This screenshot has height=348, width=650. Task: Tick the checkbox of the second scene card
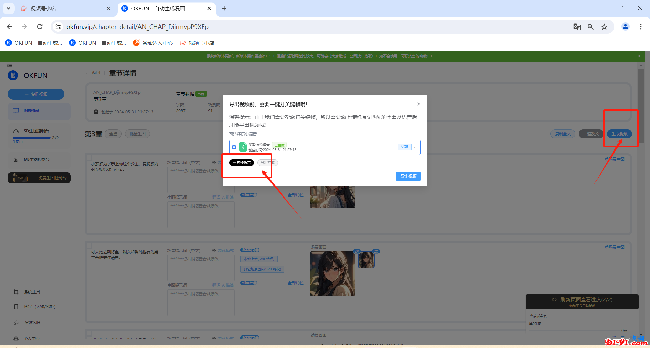point(89,246)
